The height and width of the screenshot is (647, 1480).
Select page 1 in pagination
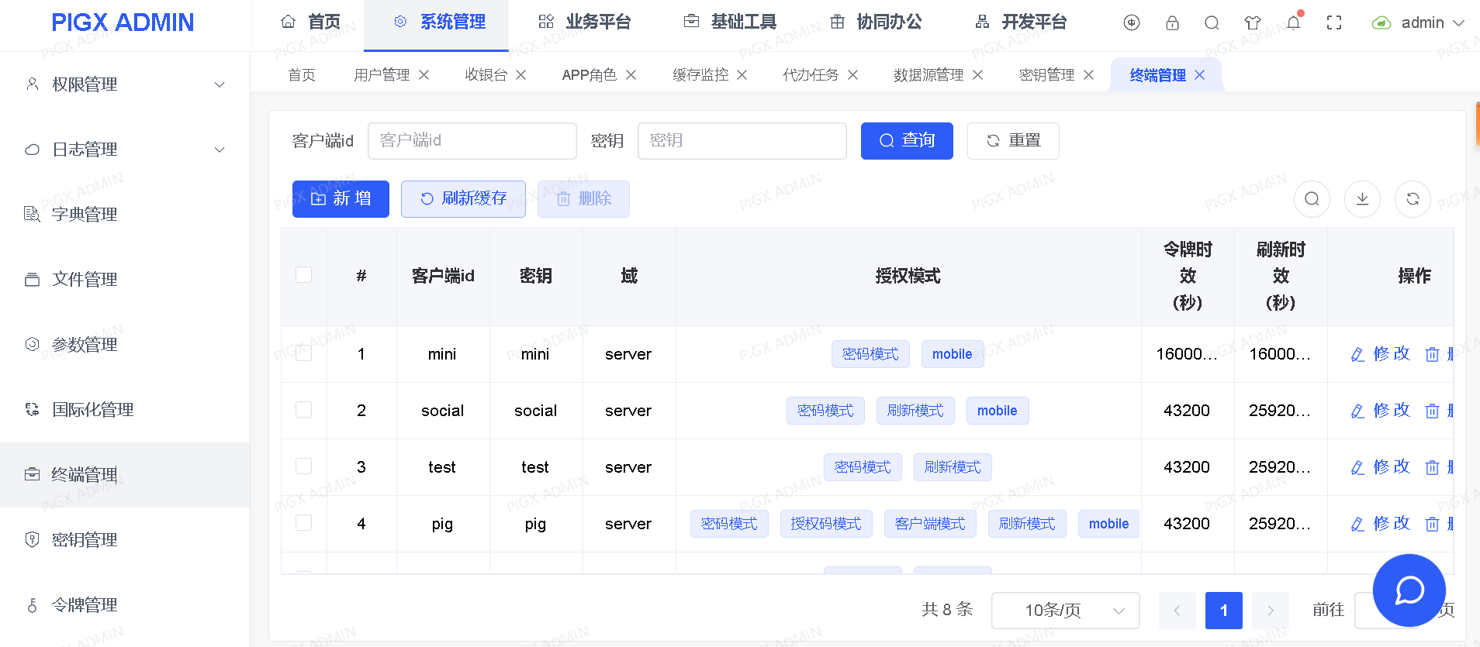click(1224, 611)
